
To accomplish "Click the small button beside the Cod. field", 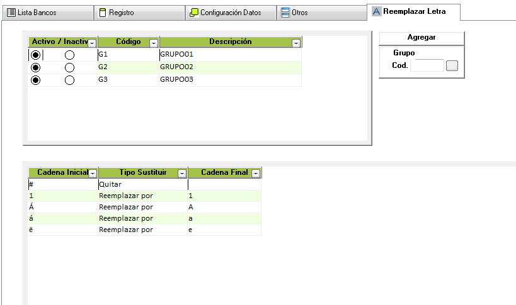I will [452, 65].
